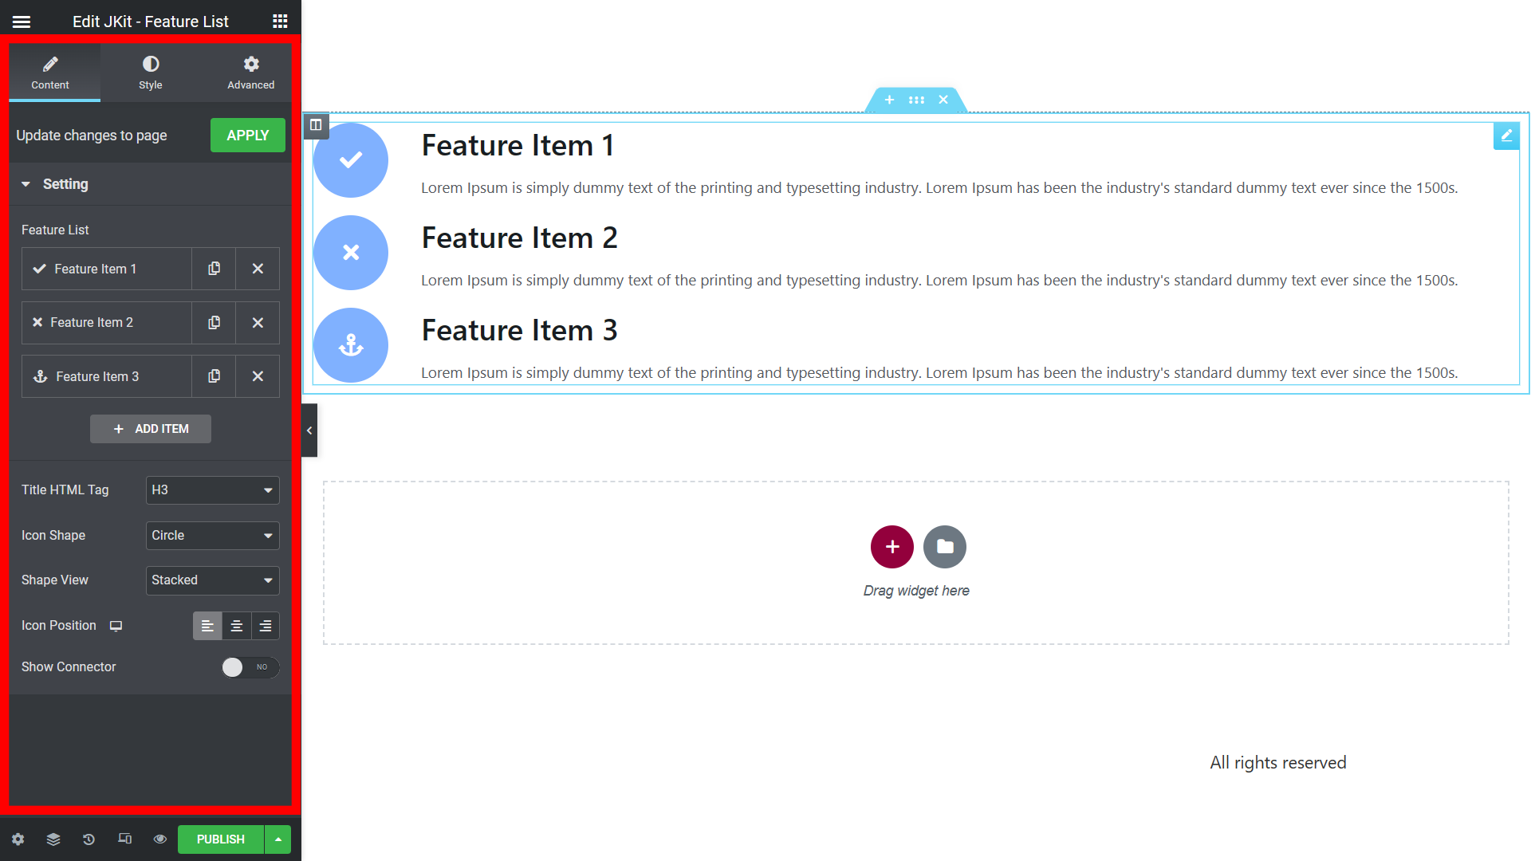Duplicate Feature Item 2
Screen dimensions: 1531x861
coord(214,323)
